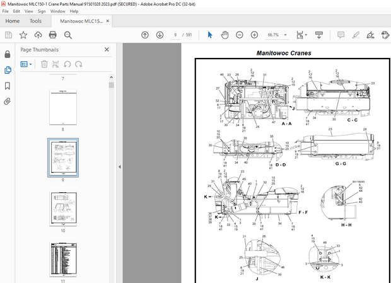Screen dimensions: 391x283
Task: Open the Window menu
Action: [x=57, y=11]
